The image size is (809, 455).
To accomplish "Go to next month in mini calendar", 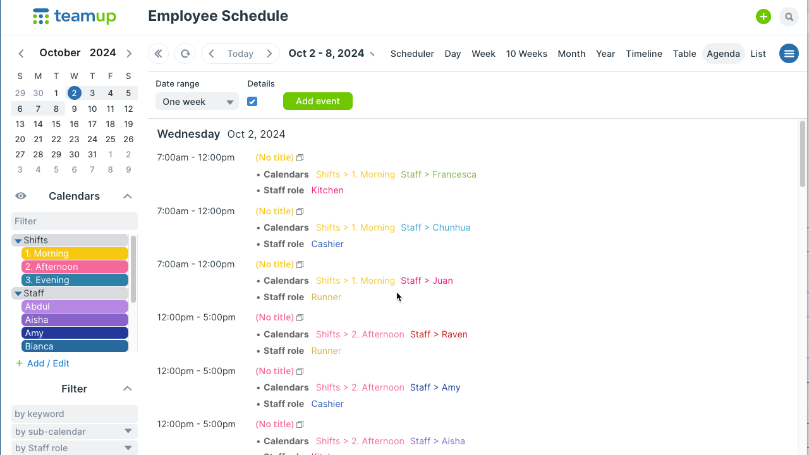I will (129, 53).
